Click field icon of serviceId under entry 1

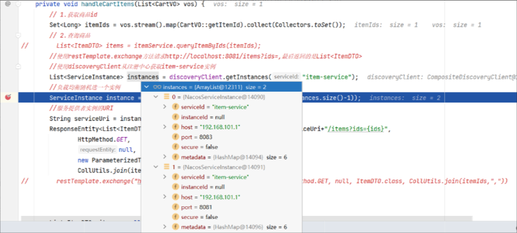175,177
